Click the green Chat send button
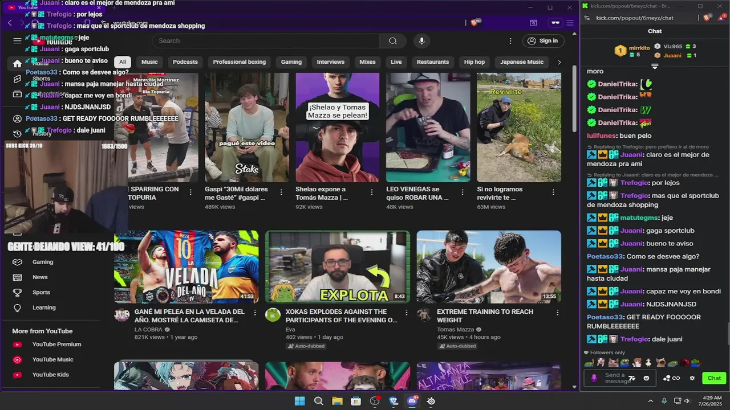 [x=714, y=378]
